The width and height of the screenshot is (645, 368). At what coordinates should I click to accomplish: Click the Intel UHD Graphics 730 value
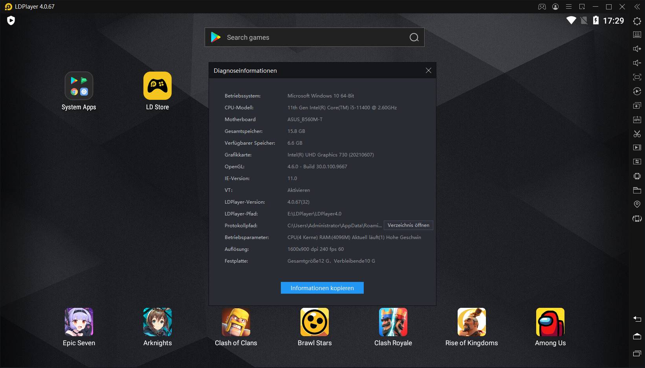tap(331, 155)
